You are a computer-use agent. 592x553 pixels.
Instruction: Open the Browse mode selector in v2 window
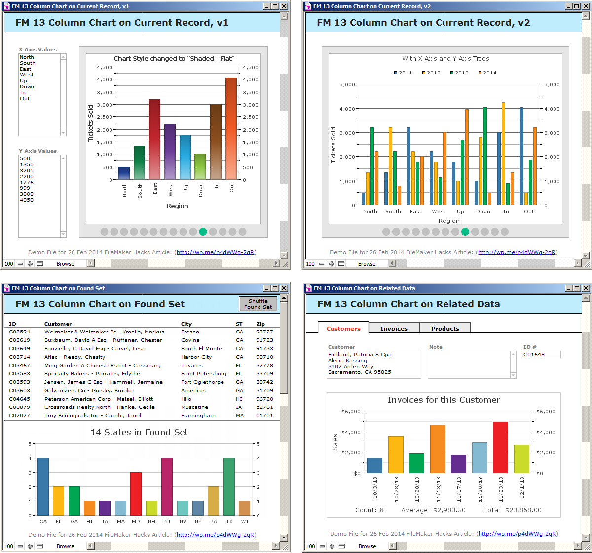(368, 264)
